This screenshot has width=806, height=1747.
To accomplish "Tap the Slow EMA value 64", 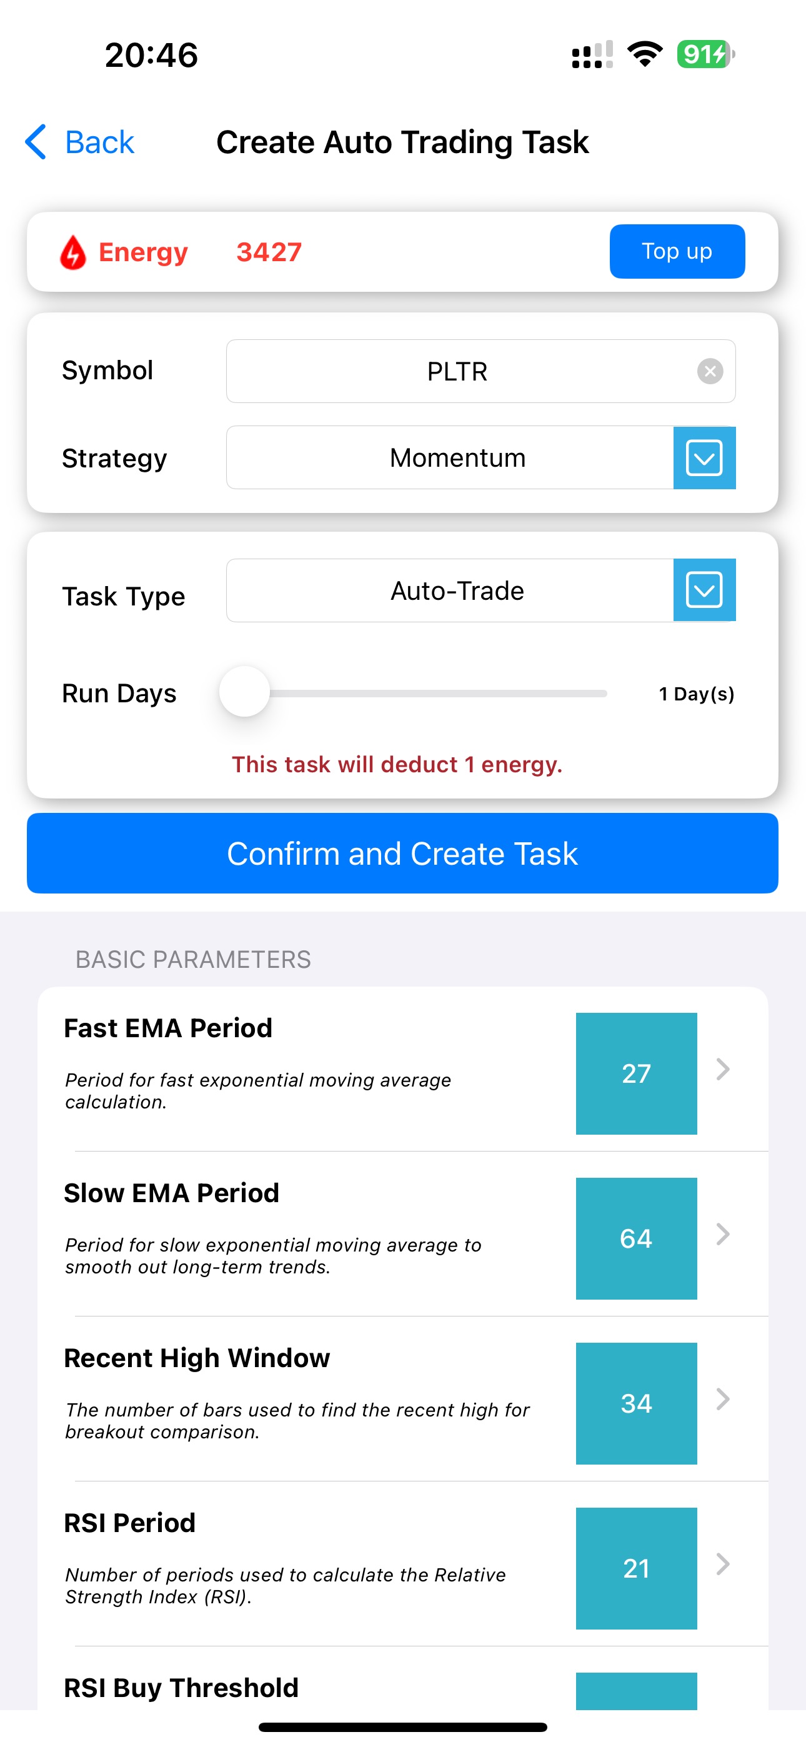I will coord(635,1238).
